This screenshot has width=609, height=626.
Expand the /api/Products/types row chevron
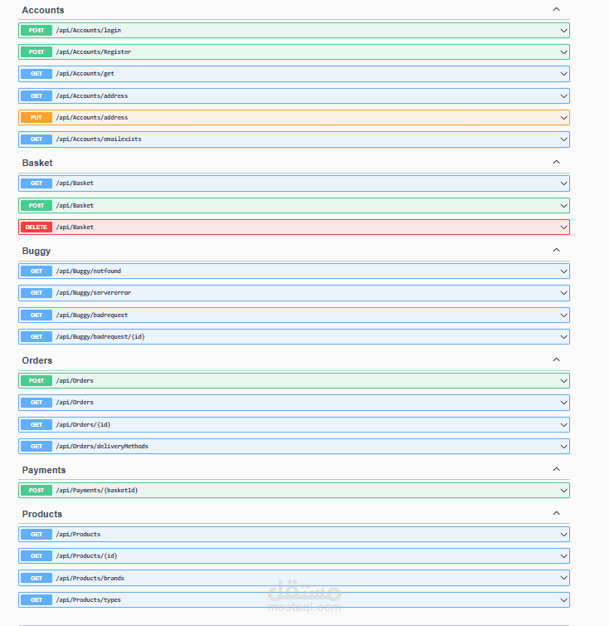pos(563,599)
